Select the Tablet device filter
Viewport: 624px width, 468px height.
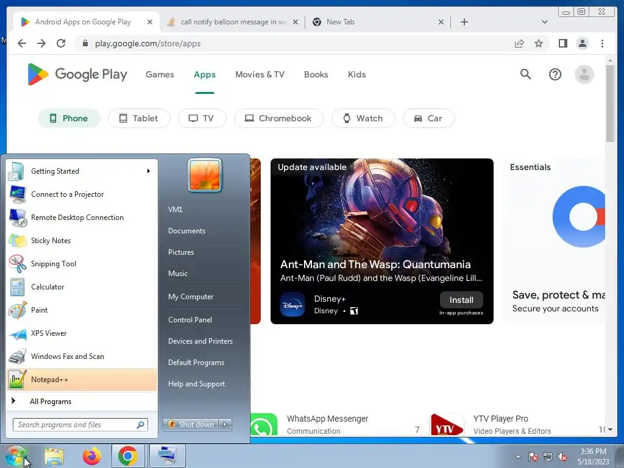pos(139,118)
